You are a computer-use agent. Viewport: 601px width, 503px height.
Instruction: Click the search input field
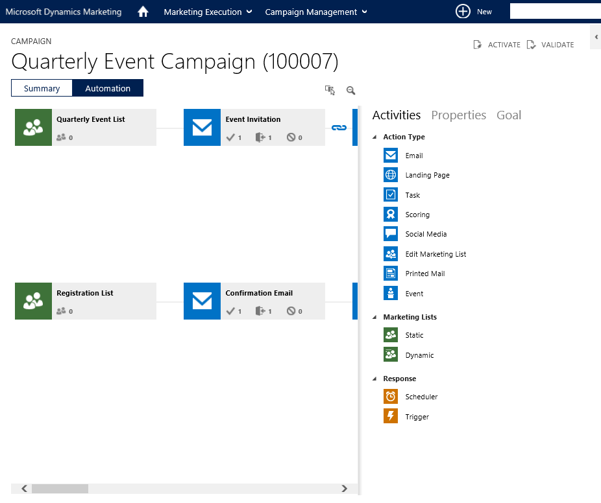point(555,12)
